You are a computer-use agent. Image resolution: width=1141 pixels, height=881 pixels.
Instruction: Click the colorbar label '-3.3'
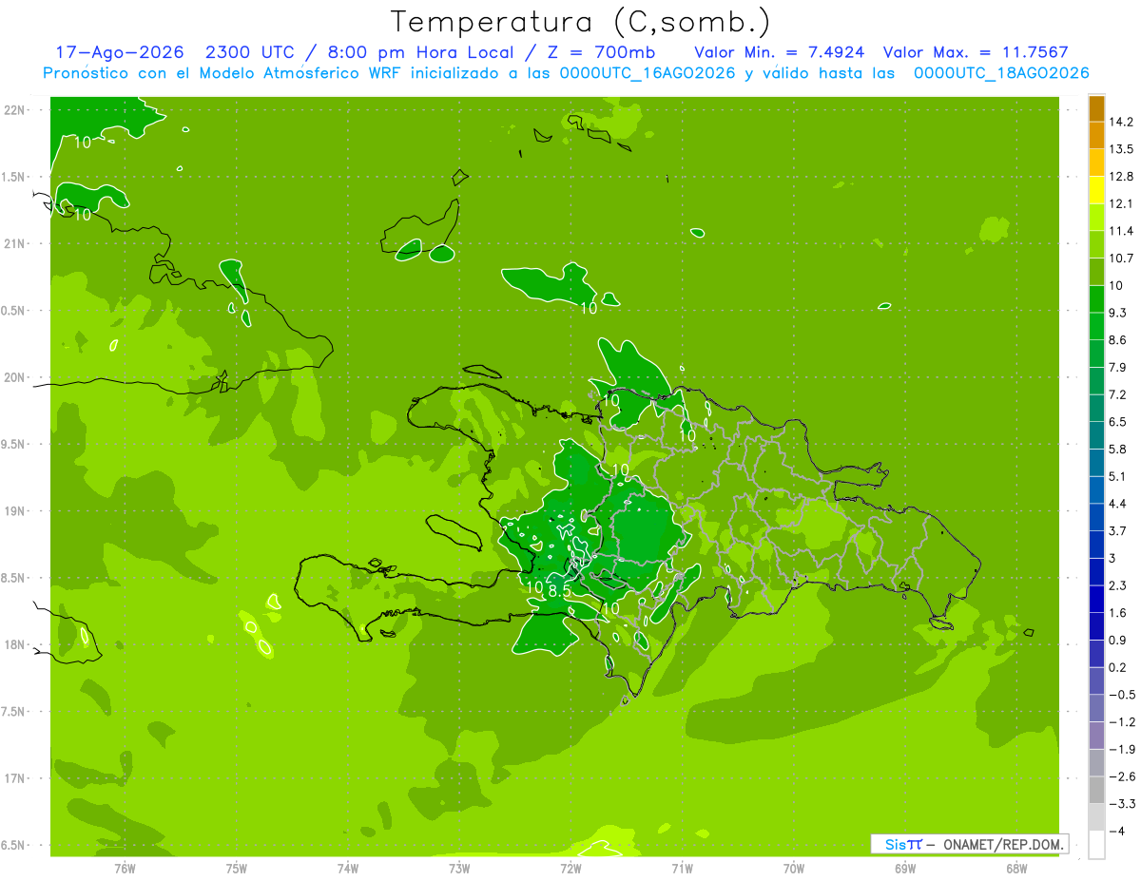[1123, 804]
